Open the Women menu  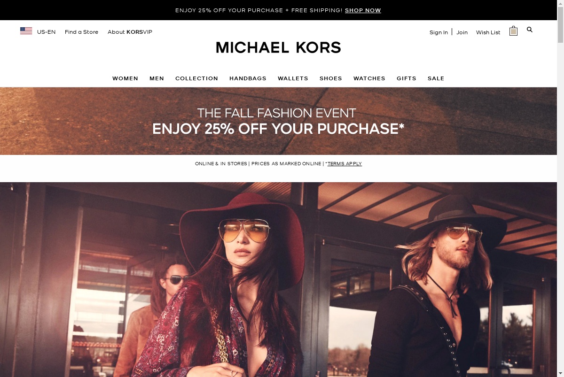coord(125,78)
